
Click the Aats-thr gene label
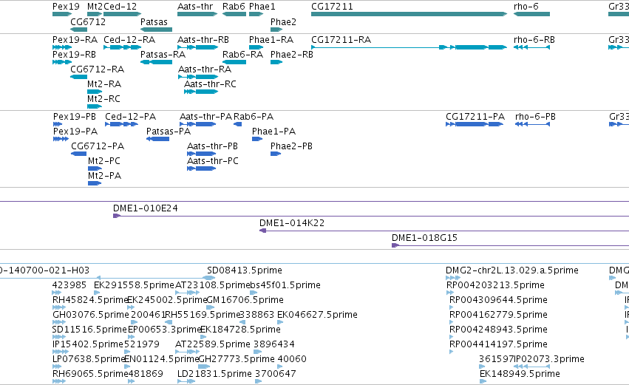click(x=195, y=7)
